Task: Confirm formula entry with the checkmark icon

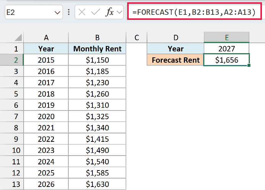Action: tap(95, 12)
